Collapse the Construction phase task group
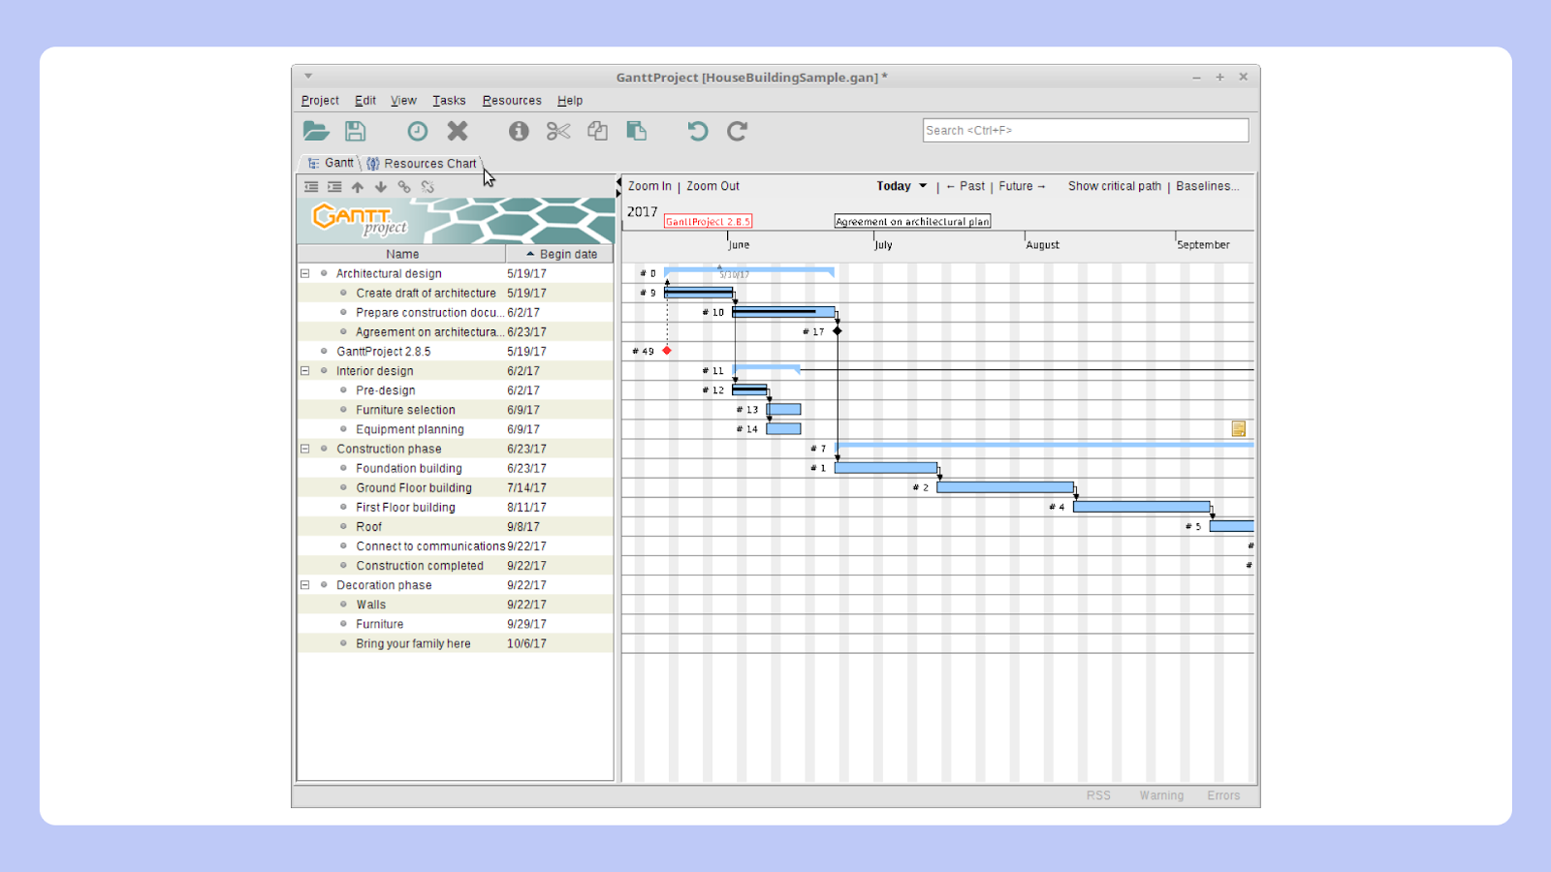The height and width of the screenshot is (872, 1551). tap(305, 450)
